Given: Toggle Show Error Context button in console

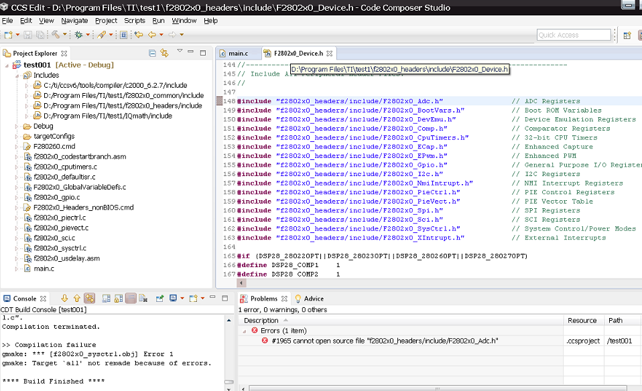Looking at the screenshot, I should [89, 299].
